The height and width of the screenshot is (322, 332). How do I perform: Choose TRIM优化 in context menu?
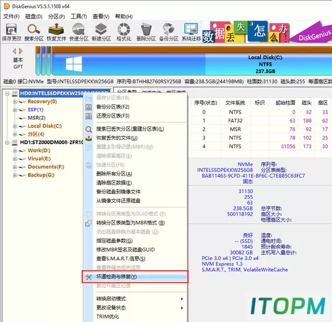pyautogui.click(x=107, y=317)
